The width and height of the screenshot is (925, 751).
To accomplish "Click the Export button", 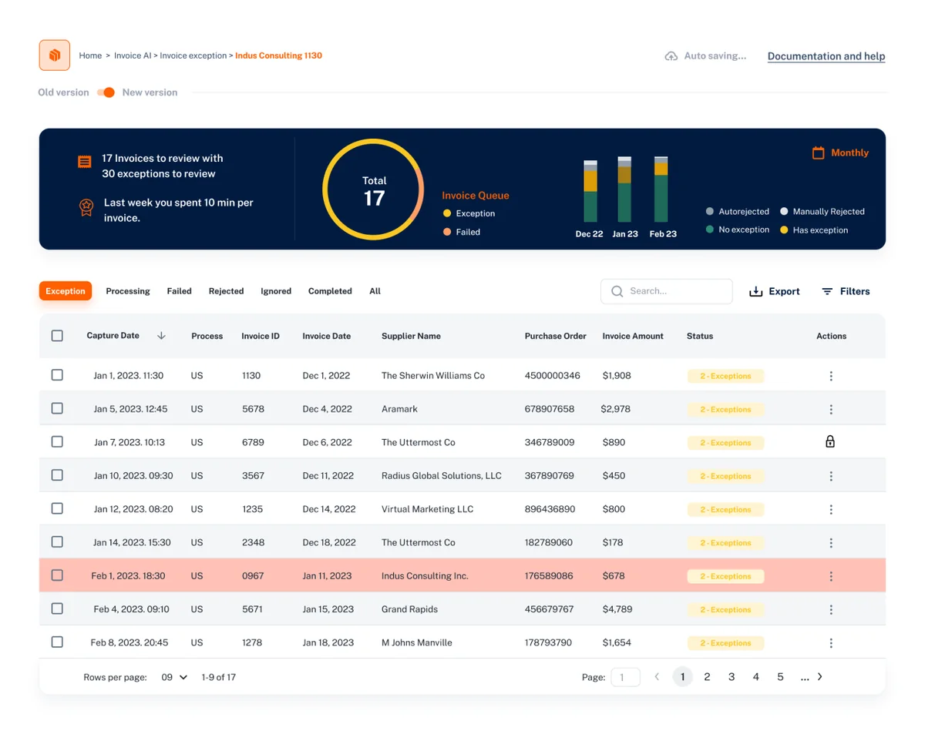I will pos(775,291).
